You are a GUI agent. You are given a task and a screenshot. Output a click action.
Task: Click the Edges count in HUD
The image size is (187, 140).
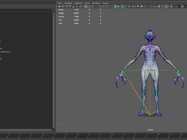[76, 13]
